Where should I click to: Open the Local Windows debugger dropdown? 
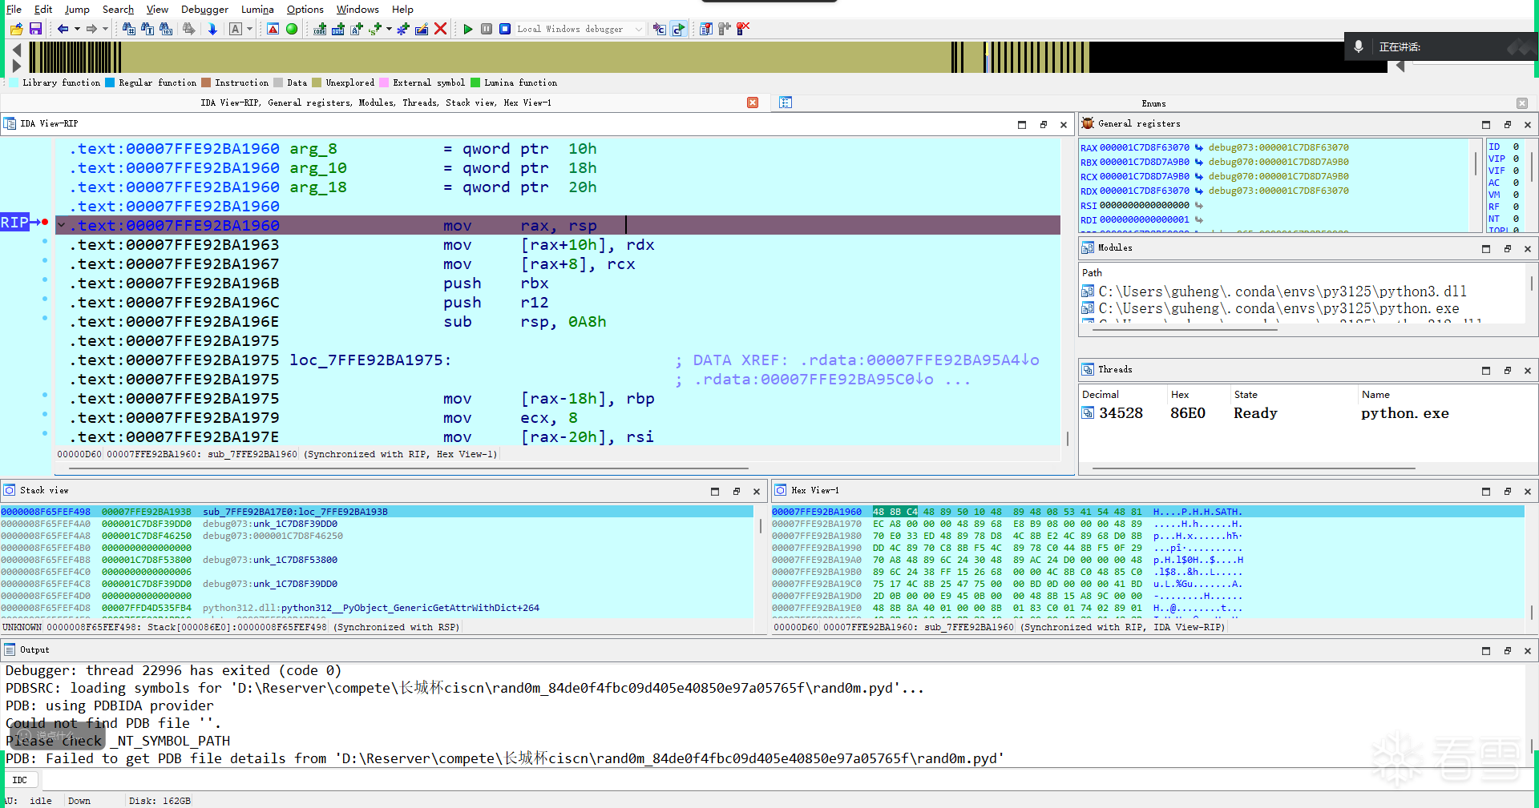[x=639, y=29]
